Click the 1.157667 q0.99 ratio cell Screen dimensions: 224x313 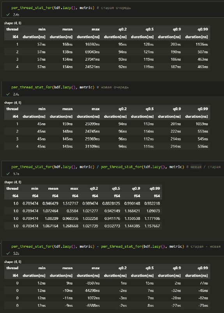152,226
